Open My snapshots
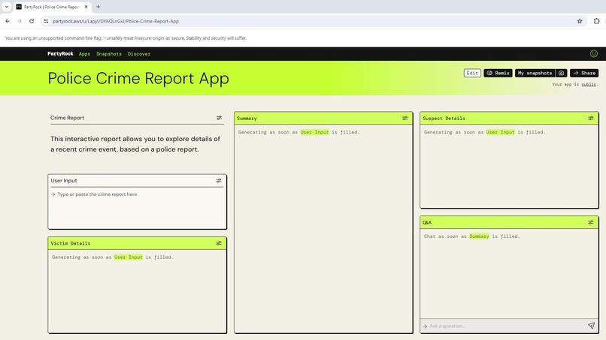 [x=535, y=73]
